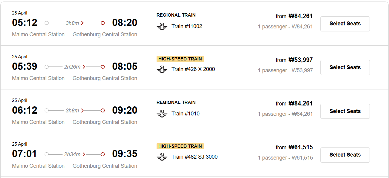Click the 3h8m duration of 06:12 train
This screenshot has height=178, width=389.
72,111
